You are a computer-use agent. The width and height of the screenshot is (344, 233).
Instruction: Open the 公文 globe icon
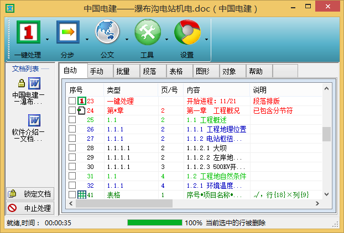tap(107, 31)
